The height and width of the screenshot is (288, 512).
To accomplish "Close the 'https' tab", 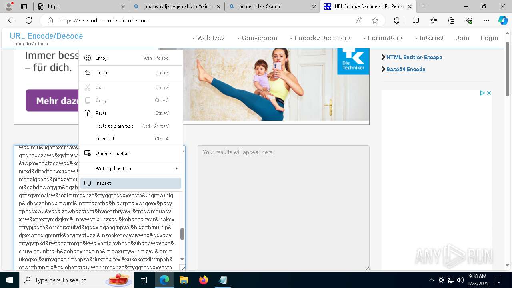I will click(123, 6).
